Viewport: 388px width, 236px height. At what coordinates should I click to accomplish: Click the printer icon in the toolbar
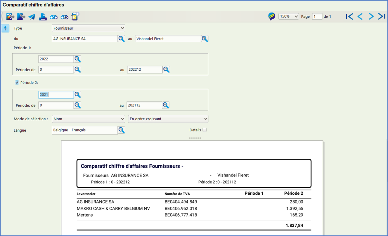pyautogui.click(x=43, y=17)
